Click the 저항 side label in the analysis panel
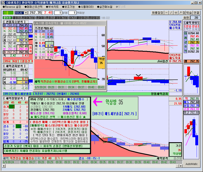The image size is (203, 172). [x=30, y=28]
